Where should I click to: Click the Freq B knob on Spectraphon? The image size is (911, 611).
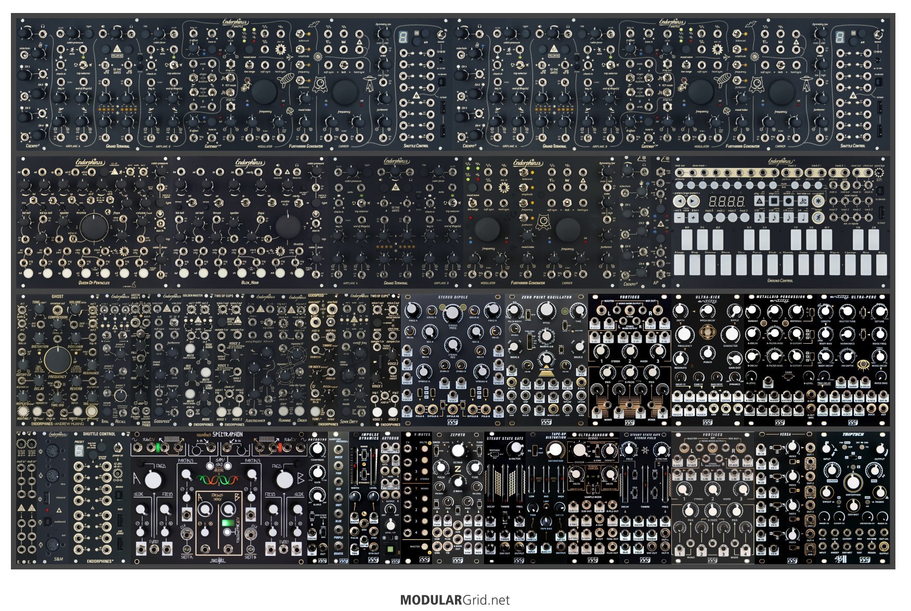coord(284,479)
